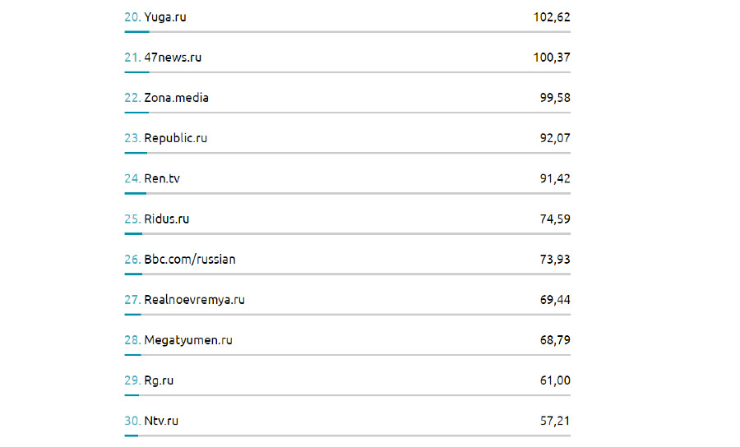Select the Megatyumen.ru entry

click(187, 339)
